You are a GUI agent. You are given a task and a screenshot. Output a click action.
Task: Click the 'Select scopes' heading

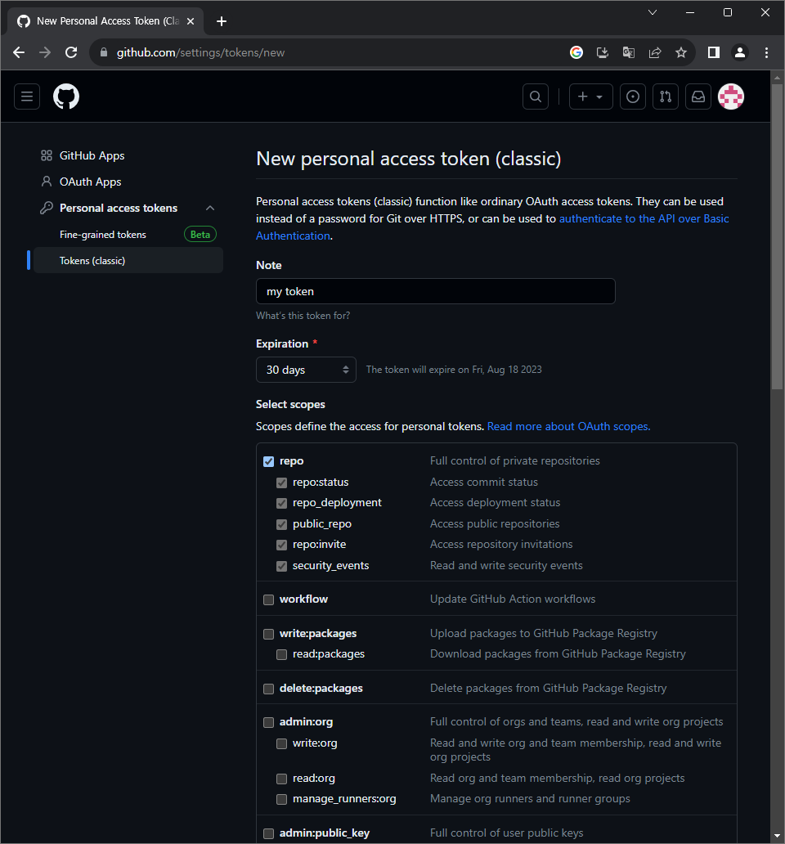[x=290, y=404]
